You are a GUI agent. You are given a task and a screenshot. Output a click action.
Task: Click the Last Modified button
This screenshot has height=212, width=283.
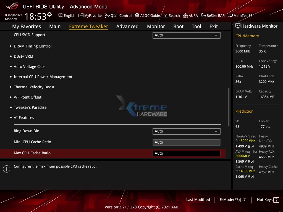[198, 200]
